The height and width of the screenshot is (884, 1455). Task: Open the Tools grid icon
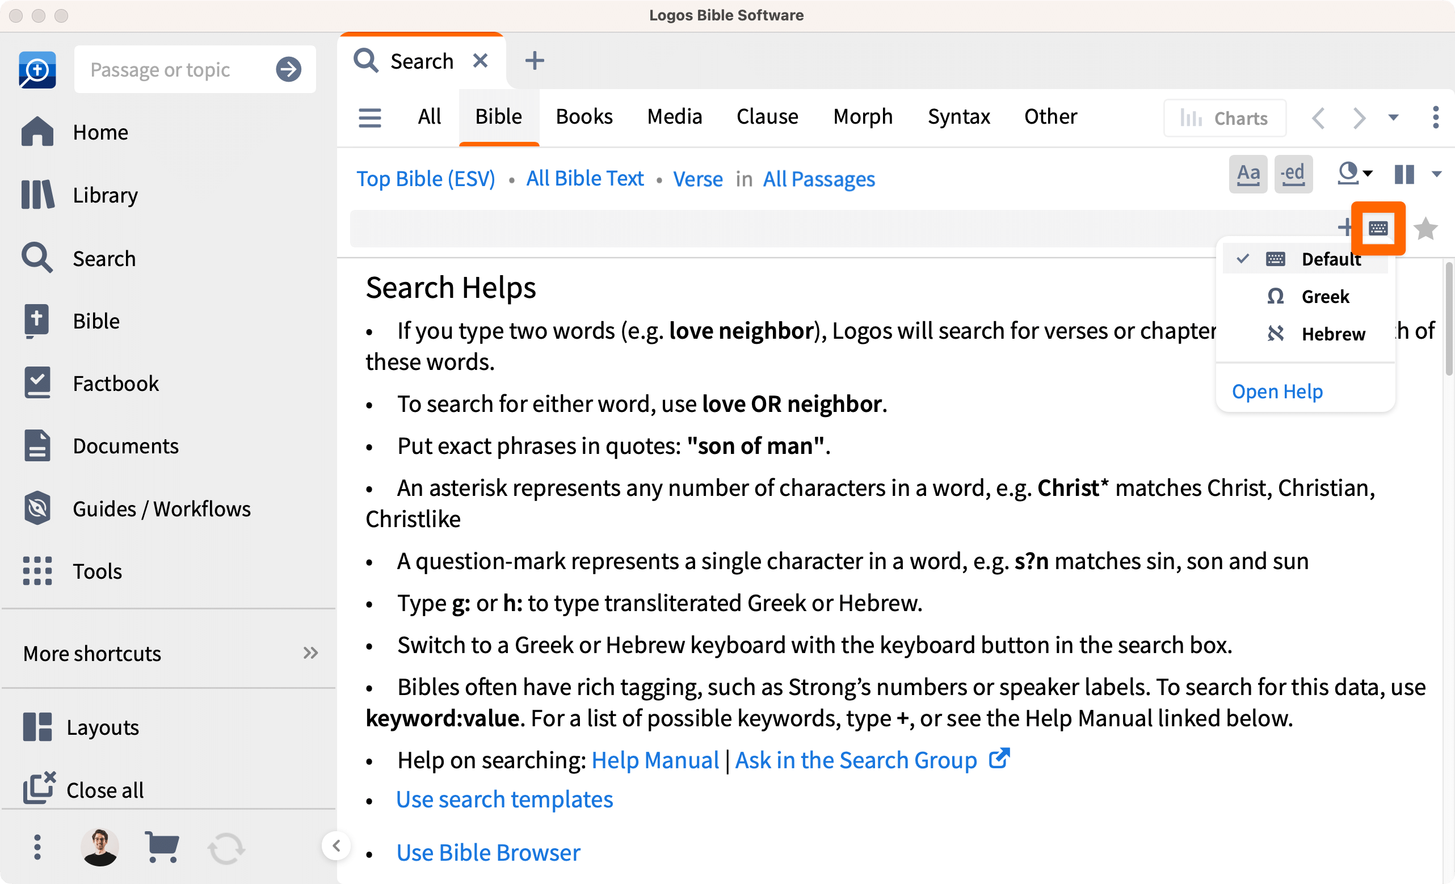38,571
